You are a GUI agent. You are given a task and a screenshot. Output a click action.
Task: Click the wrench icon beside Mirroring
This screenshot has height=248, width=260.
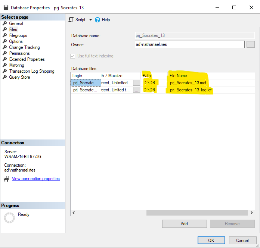click(x=5, y=65)
